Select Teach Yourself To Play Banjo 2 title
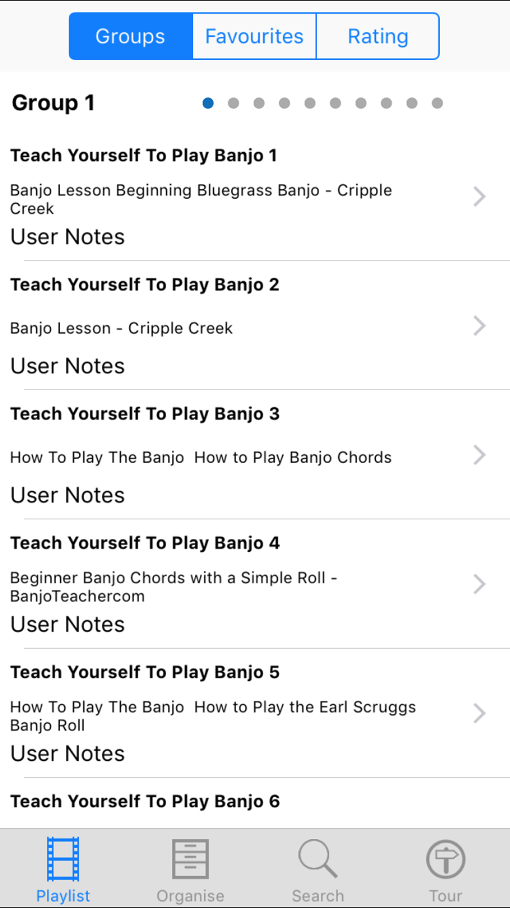Screen dimensions: 510x908 (145, 284)
